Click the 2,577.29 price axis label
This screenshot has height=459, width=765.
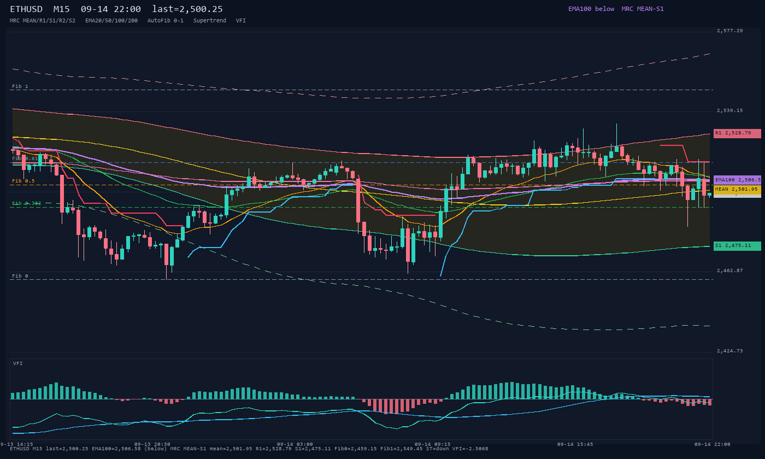[x=730, y=31]
